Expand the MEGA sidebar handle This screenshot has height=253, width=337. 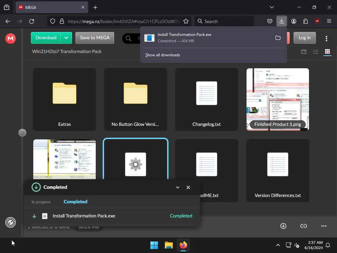tap(22, 133)
